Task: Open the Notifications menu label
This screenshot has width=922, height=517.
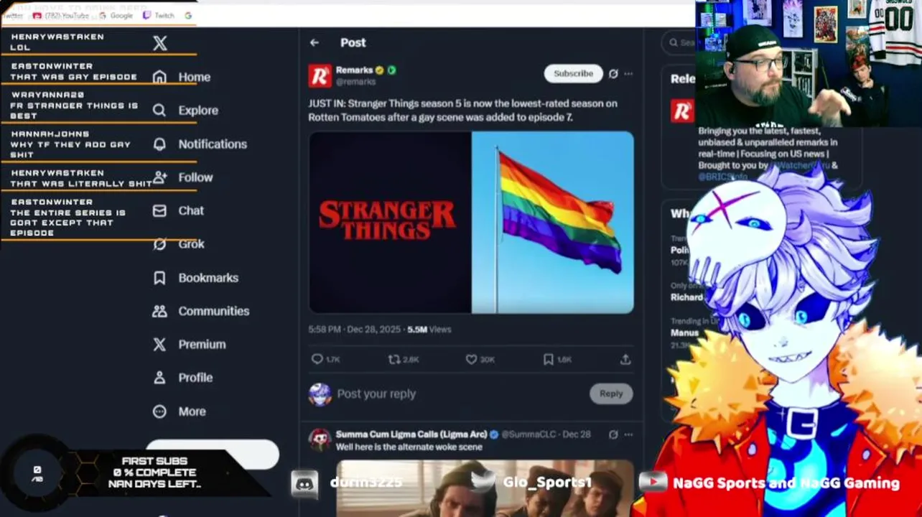Action: coord(213,144)
